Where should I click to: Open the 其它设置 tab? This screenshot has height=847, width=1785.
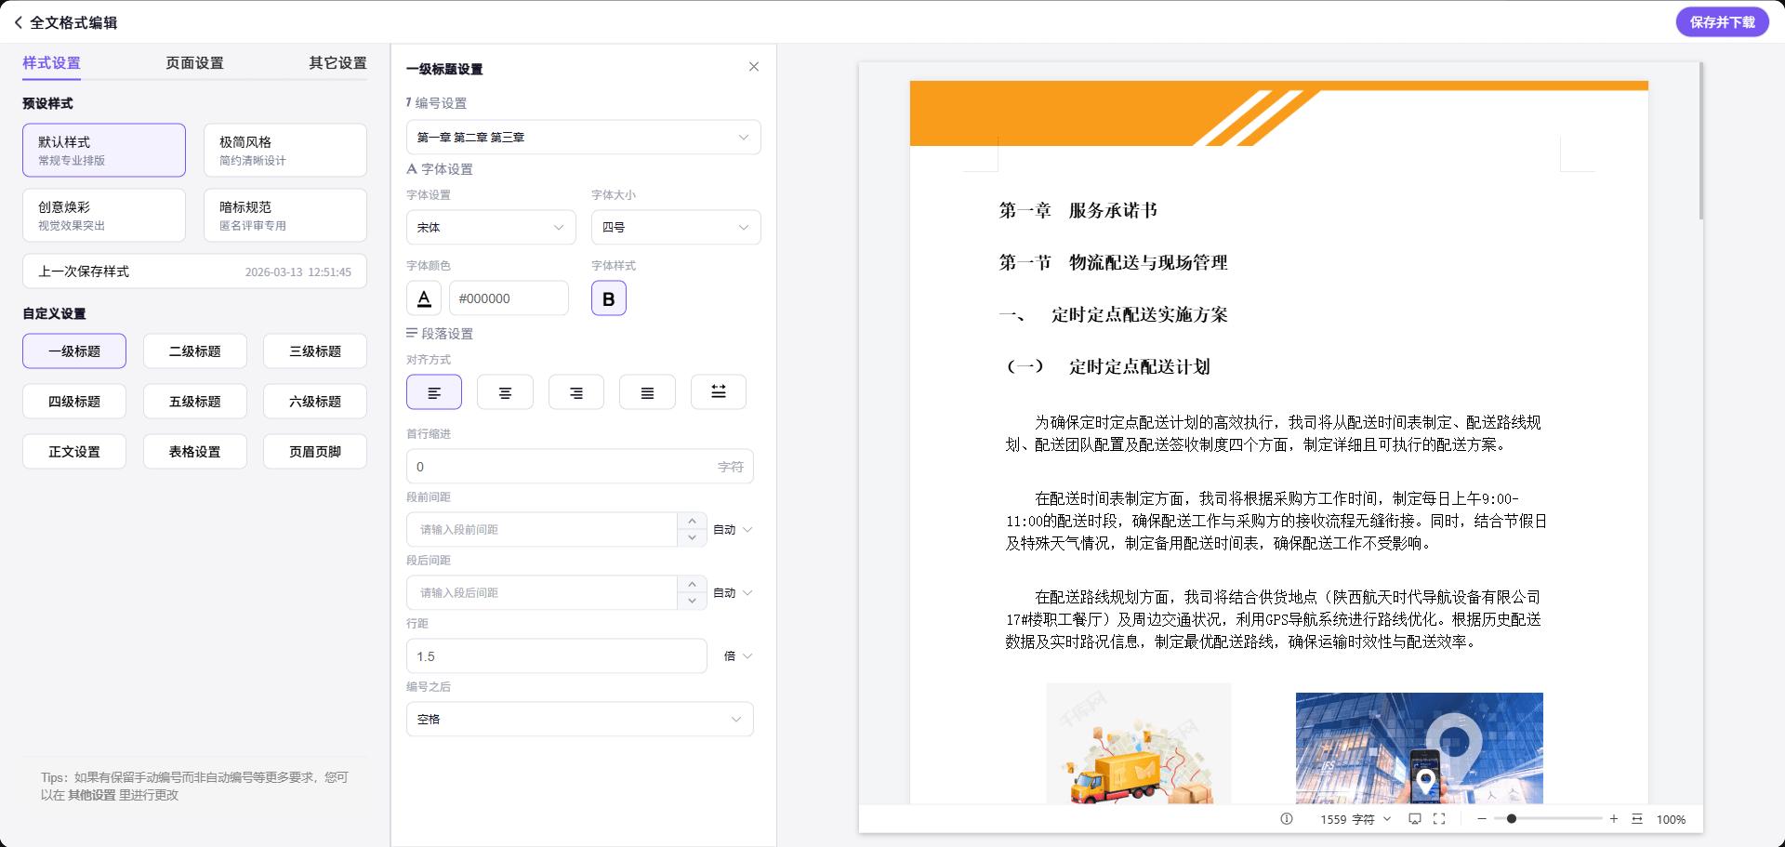tap(337, 62)
